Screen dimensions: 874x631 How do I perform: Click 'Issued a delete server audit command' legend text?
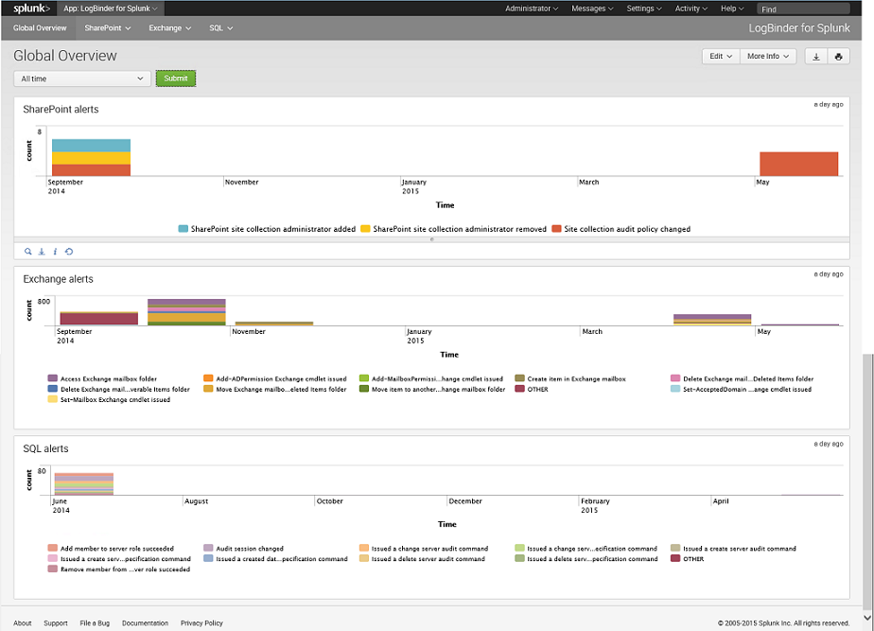point(428,558)
